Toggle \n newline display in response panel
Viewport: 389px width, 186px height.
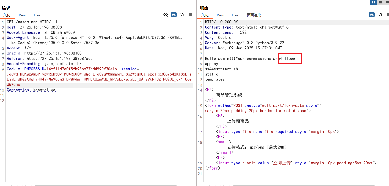[x=380, y=15]
